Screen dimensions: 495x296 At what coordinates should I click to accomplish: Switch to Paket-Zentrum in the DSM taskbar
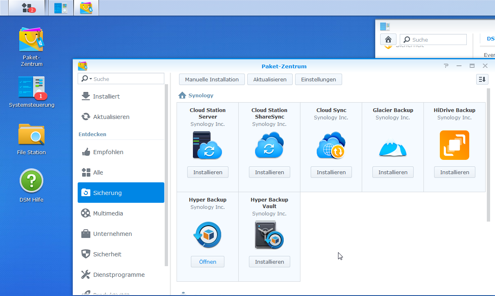click(86, 8)
